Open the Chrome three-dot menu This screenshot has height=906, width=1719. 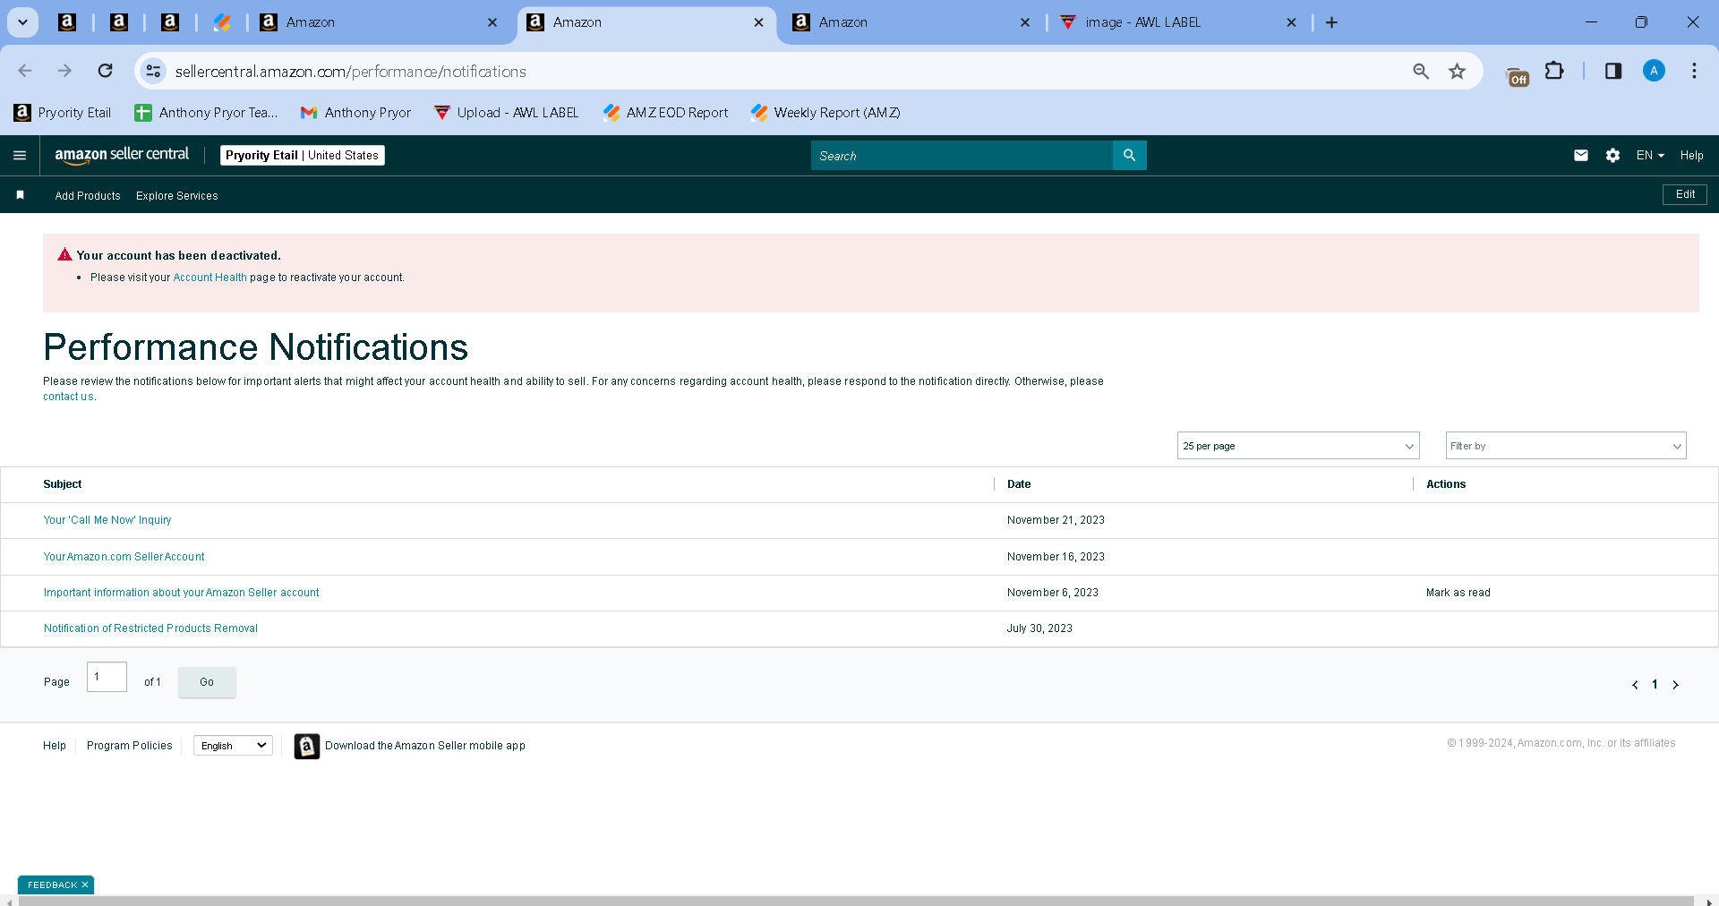pyautogui.click(x=1694, y=71)
